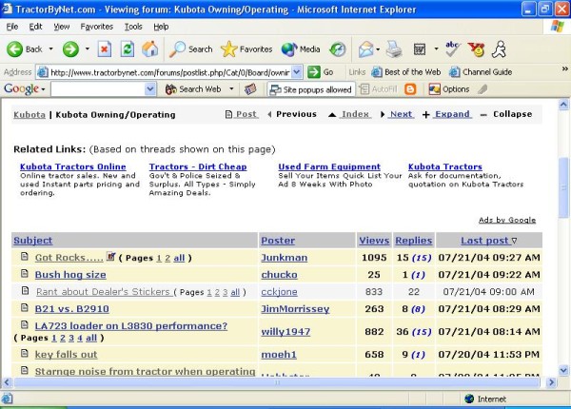The height and width of the screenshot is (409, 571).
Task: Open the Edit button dropdown arrow
Action: (436, 49)
